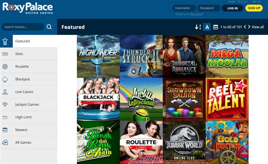Open the Highlander slot game
Viewport: 268px width, 164px height.
tap(98, 56)
